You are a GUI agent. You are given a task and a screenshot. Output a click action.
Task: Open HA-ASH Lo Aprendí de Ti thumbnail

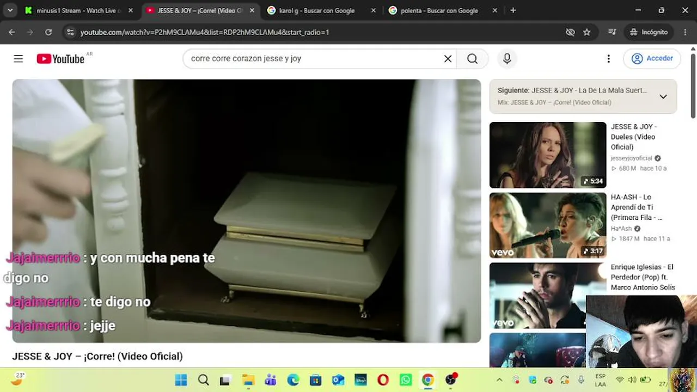(548, 225)
